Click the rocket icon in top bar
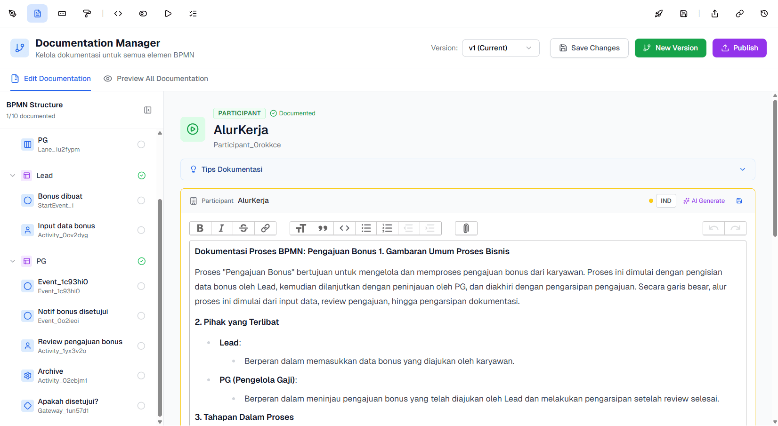 tap(659, 14)
